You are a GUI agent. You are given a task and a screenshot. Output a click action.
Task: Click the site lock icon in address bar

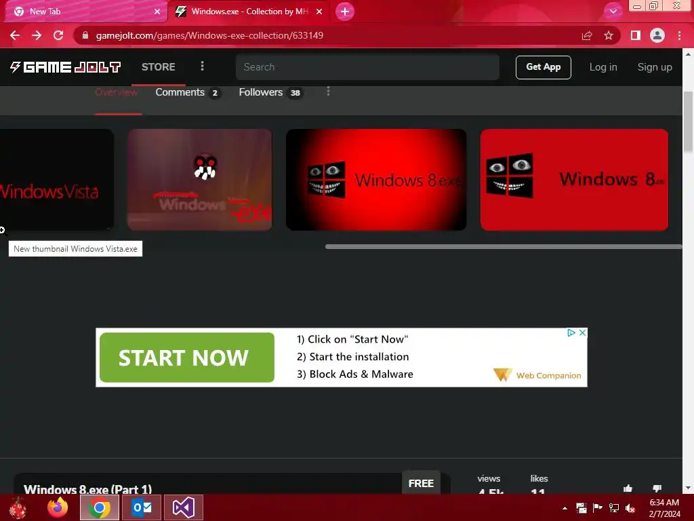(85, 35)
